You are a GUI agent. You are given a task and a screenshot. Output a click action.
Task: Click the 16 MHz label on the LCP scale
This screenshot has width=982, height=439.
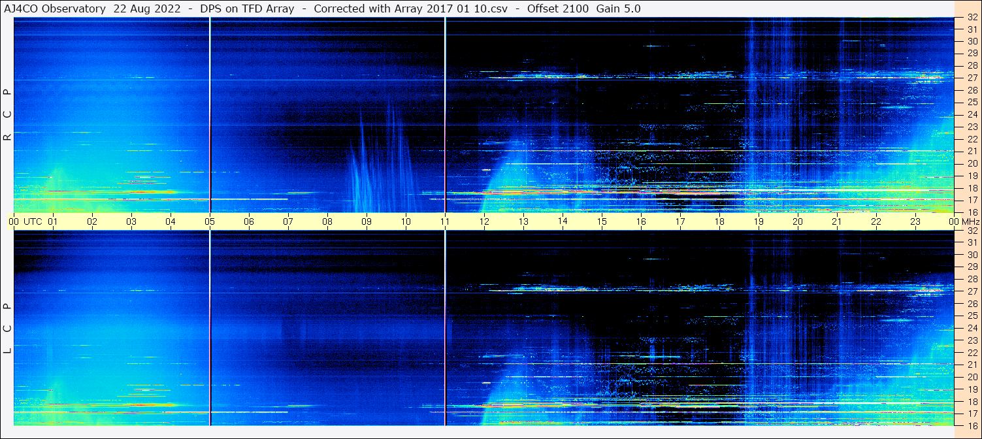[x=972, y=426]
